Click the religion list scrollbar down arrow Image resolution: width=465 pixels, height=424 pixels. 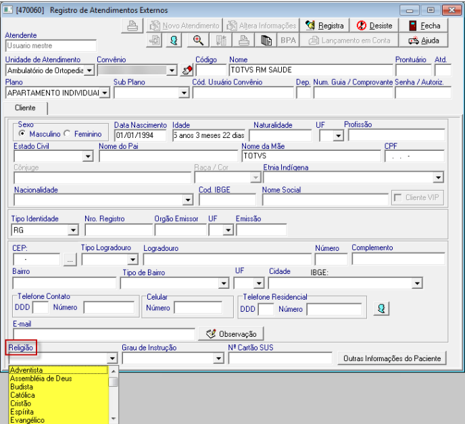click(x=114, y=419)
